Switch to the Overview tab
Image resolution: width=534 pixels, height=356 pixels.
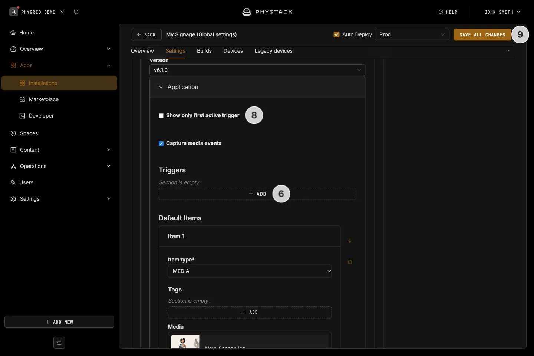[142, 51]
